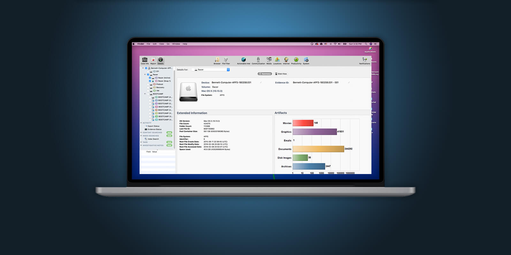Click the red Movies bar in chart

[303, 123]
